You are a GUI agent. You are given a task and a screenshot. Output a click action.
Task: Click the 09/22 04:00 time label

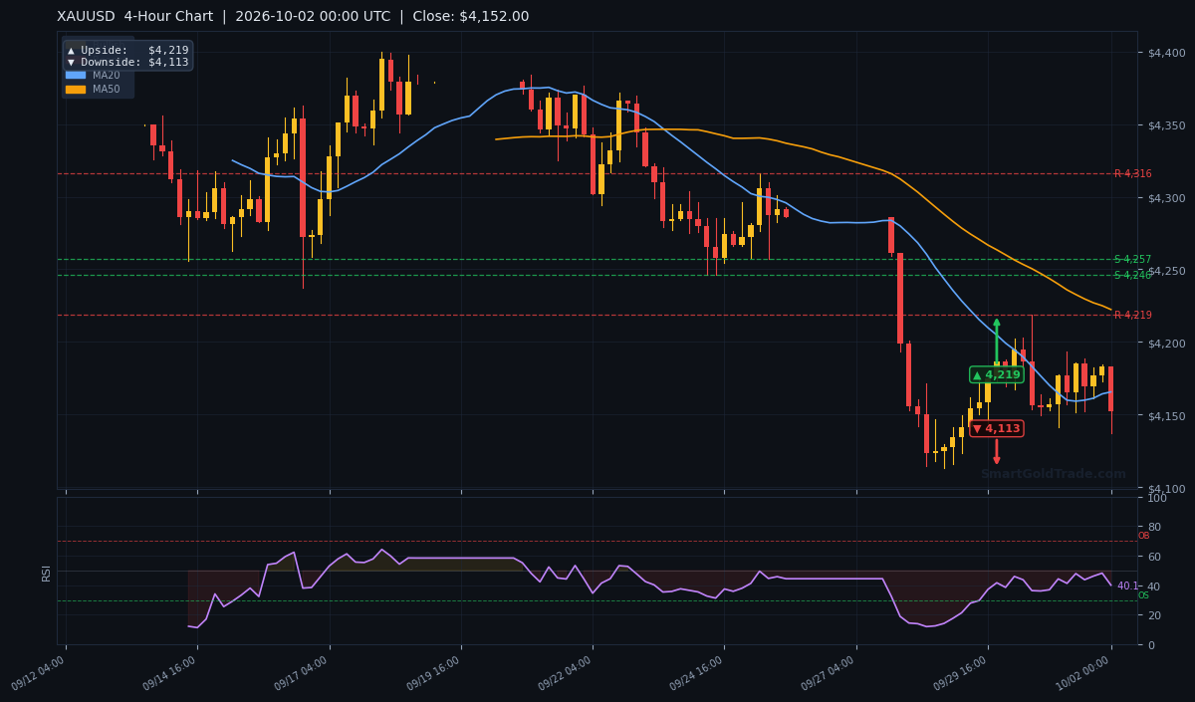point(566,673)
